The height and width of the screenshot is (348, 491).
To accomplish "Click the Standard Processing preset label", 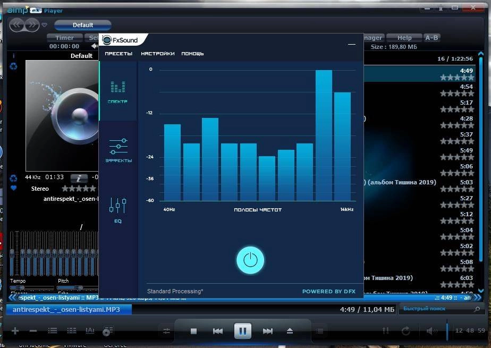I will (x=175, y=291).
